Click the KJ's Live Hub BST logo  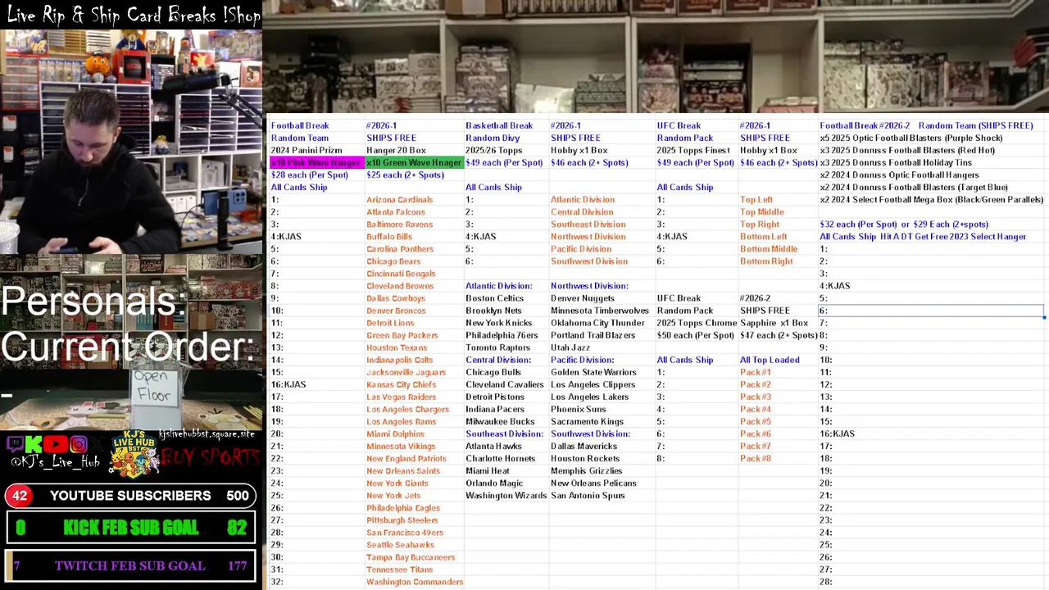click(134, 455)
